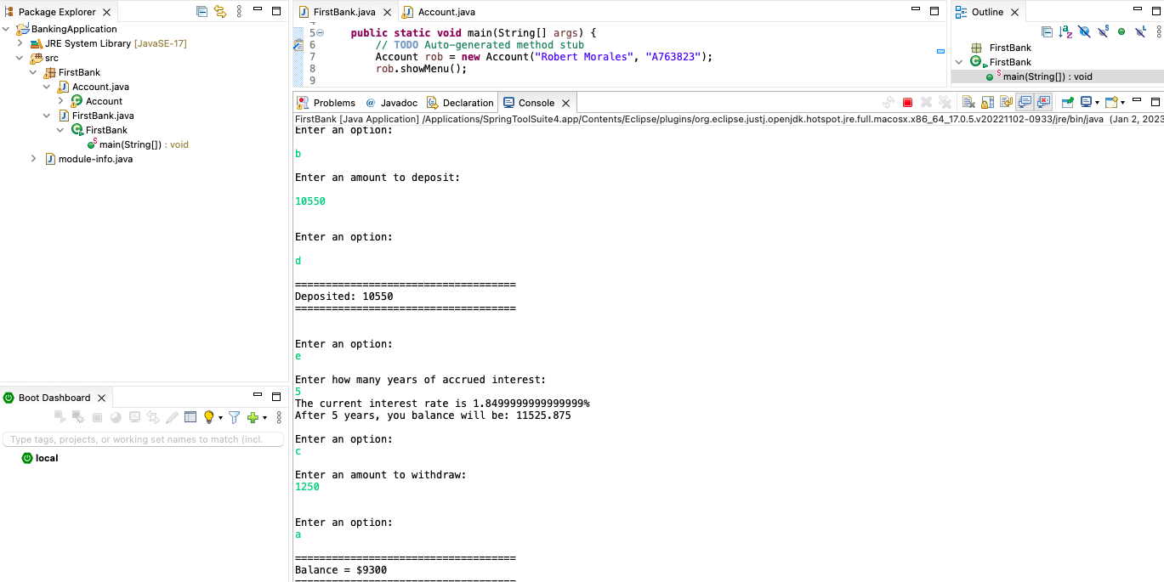Expand the Account node under Account.java
The height and width of the screenshot is (582, 1164).
(x=60, y=100)
